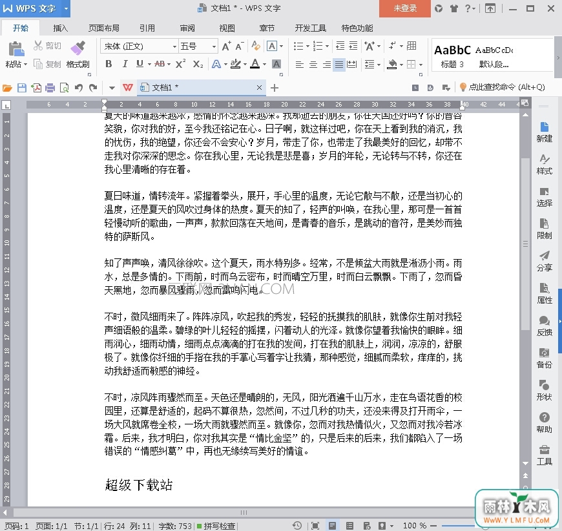Toggle spell check (拼写检查) in status bar

(x=216, y=526)
